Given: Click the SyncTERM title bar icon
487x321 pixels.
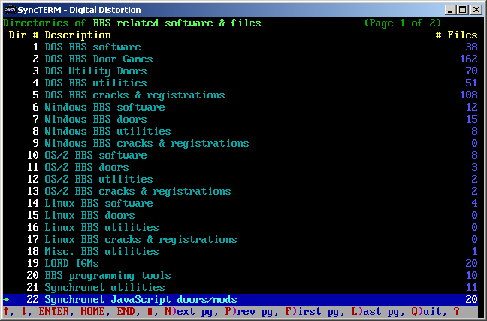Looking at the screenshot, I should pos(9,9).
